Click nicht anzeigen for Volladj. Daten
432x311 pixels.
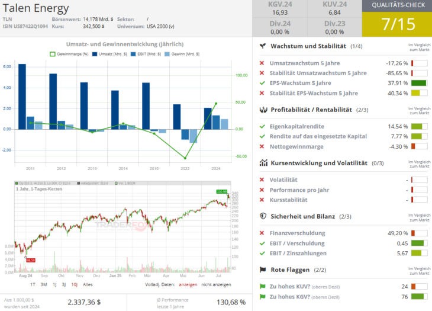point(216,284)
